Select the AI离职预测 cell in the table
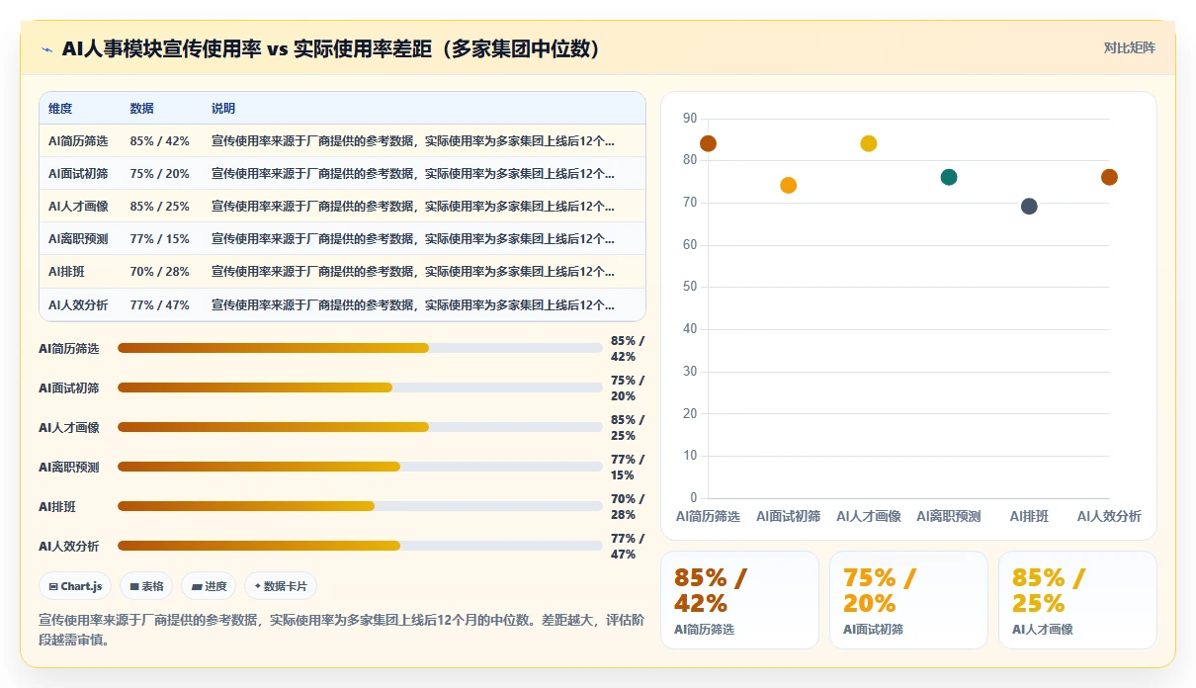The width and height of the screenshot is (1196, 688). click(x=78, y=239)
